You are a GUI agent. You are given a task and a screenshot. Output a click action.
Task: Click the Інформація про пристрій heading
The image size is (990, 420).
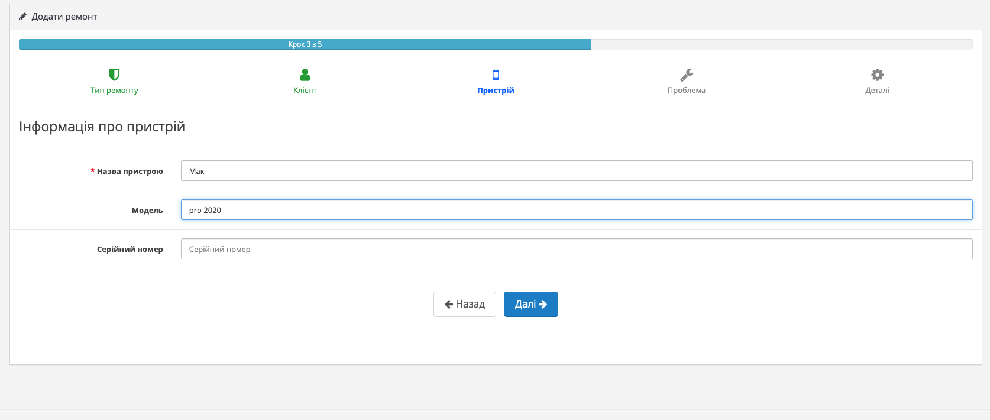102,127
